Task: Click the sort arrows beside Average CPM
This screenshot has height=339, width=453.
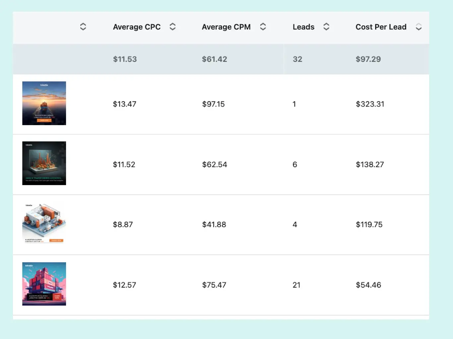Action: (x=263, y=27)
